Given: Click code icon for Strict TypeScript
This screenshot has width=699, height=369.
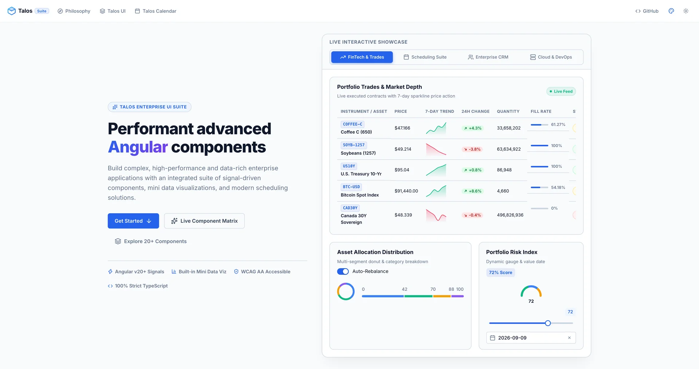Looking at the screenshot, I should point(110,286).
